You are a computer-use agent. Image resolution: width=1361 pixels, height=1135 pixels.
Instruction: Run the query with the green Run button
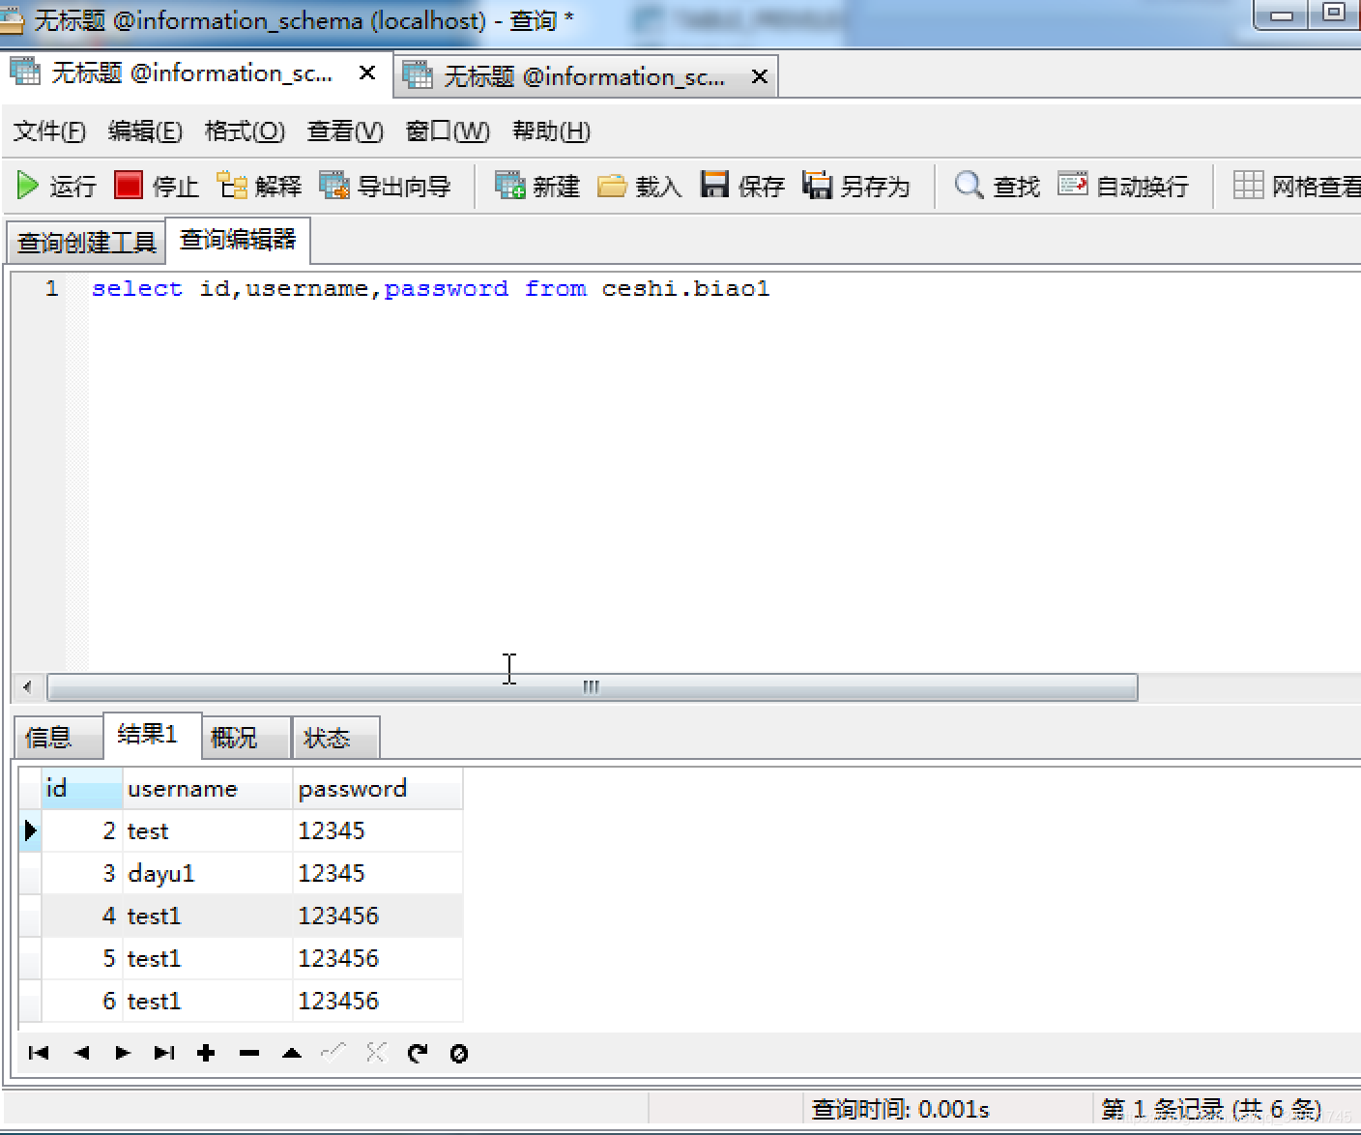coord(56,186)
